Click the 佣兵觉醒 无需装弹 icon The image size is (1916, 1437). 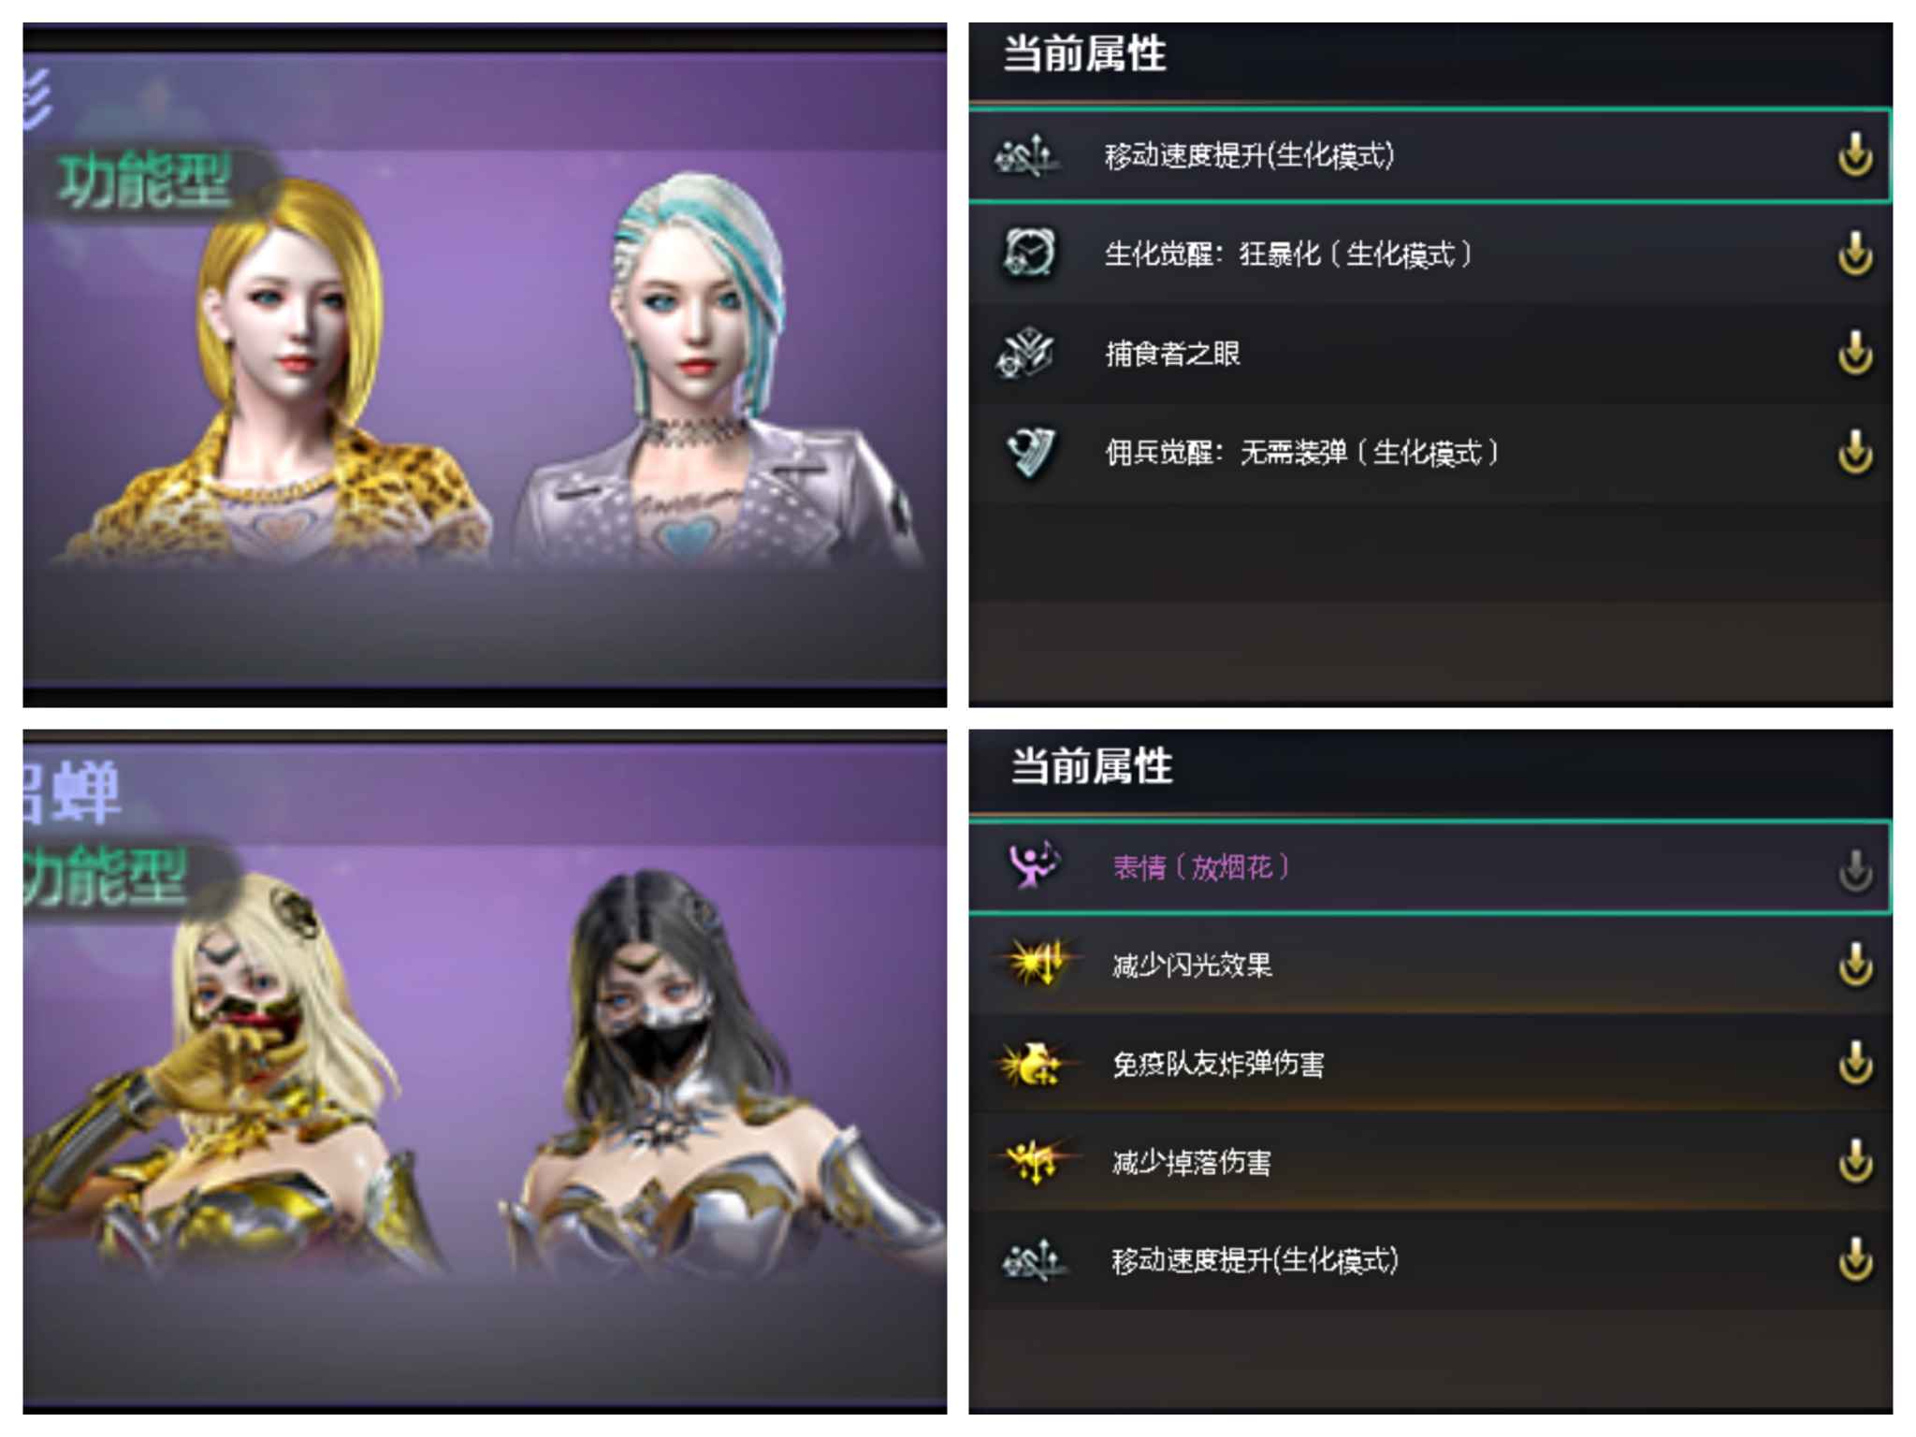click(x=1030, y=453)
